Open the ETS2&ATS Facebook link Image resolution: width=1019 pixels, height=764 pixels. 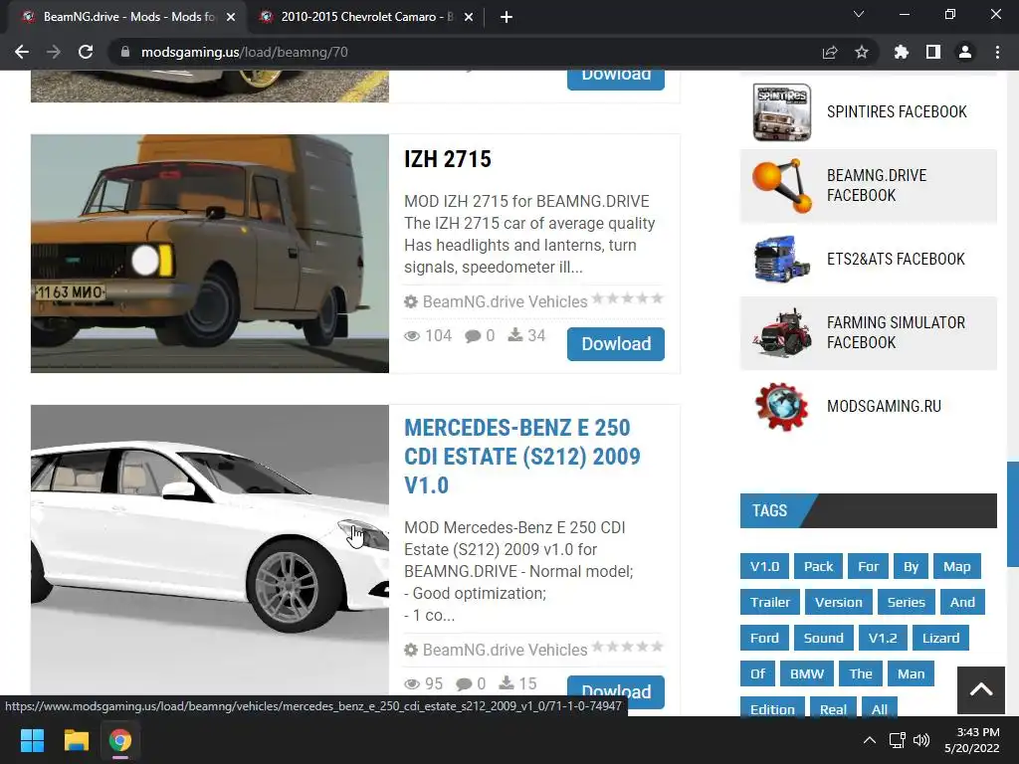coord(896,260)
